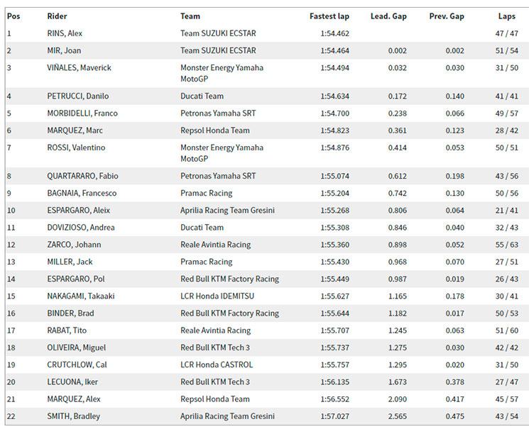Viewport: 529px width, 429px height.
Task: Select rider MARQUEZ, Marc
Action: (x=75, y=130)
